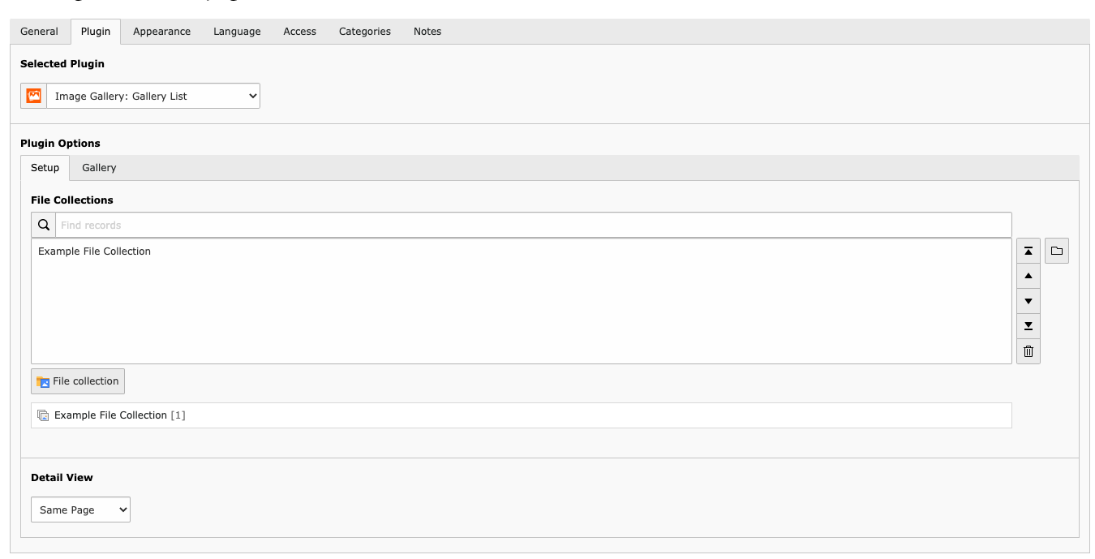Open the Selected Plugin dropdown
Viewport: 1095px width, 559px height.
[153, 96]
